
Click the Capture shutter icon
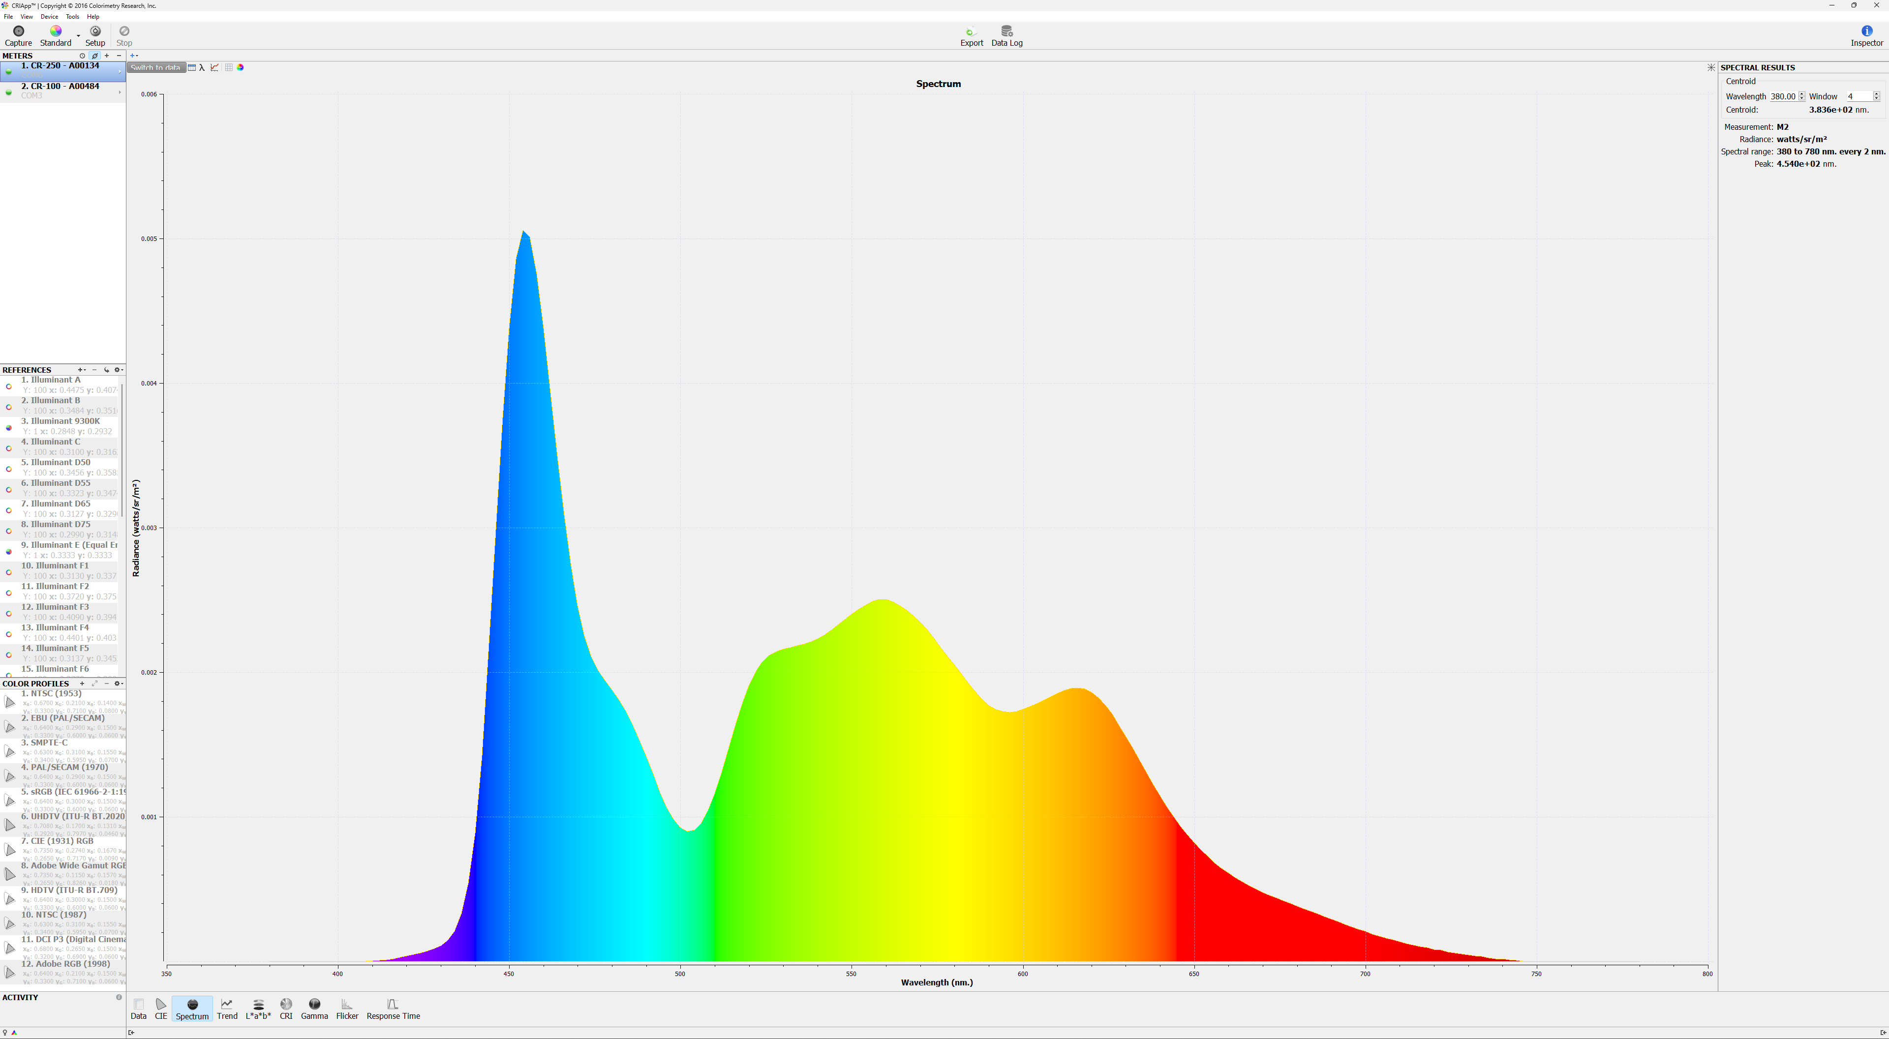click(x=18, y=31)
